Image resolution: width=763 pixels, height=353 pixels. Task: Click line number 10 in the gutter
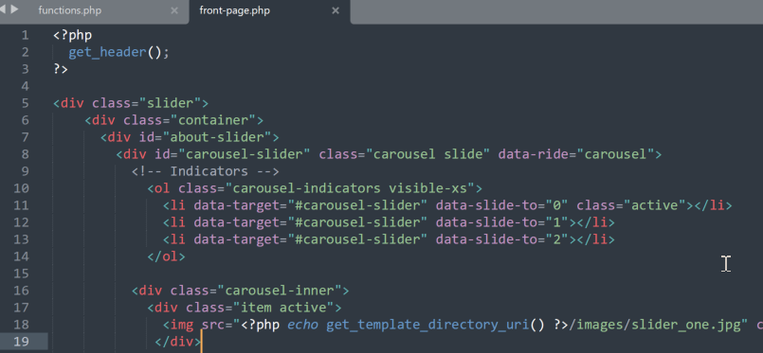(22, 188)
